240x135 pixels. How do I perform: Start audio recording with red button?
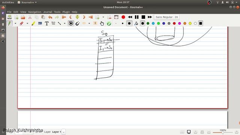(123, 17)
